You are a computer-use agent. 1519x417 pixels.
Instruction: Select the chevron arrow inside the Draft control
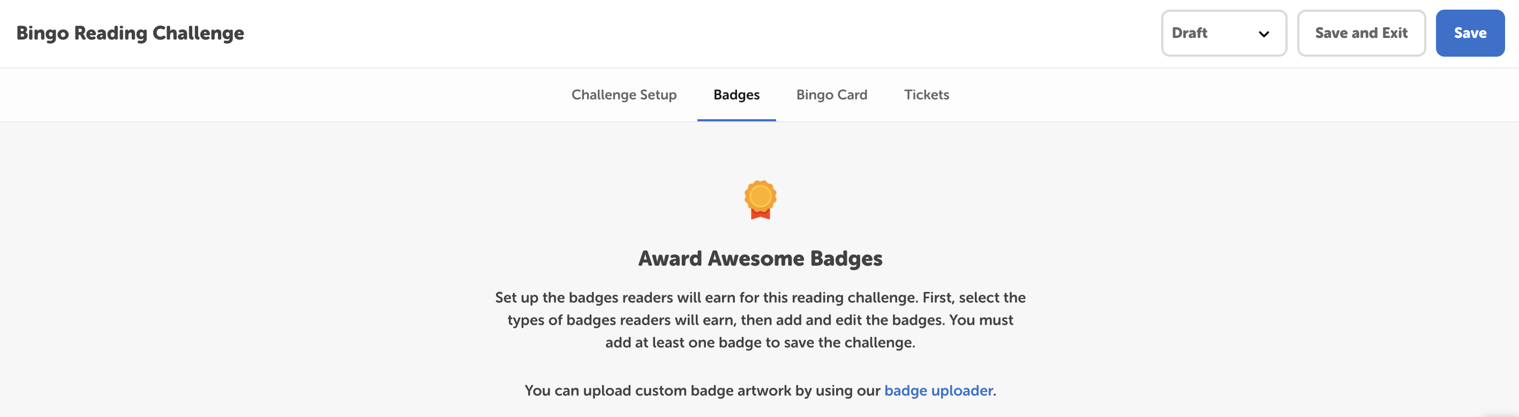[x=1264, y=34]
